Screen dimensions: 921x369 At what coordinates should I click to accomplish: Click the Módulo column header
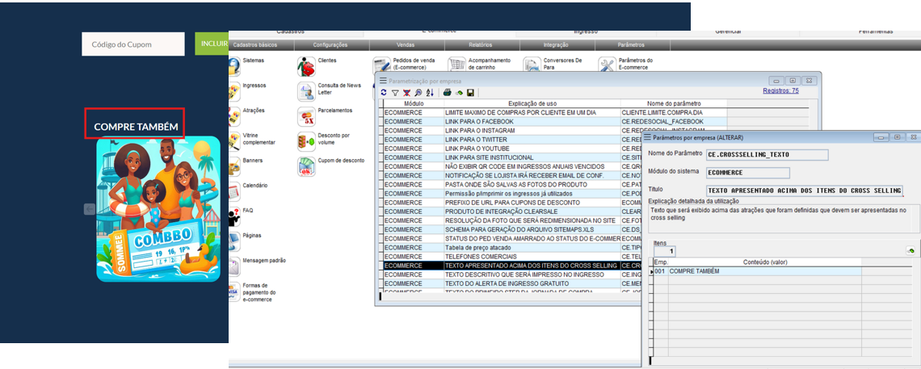(413, 103)
